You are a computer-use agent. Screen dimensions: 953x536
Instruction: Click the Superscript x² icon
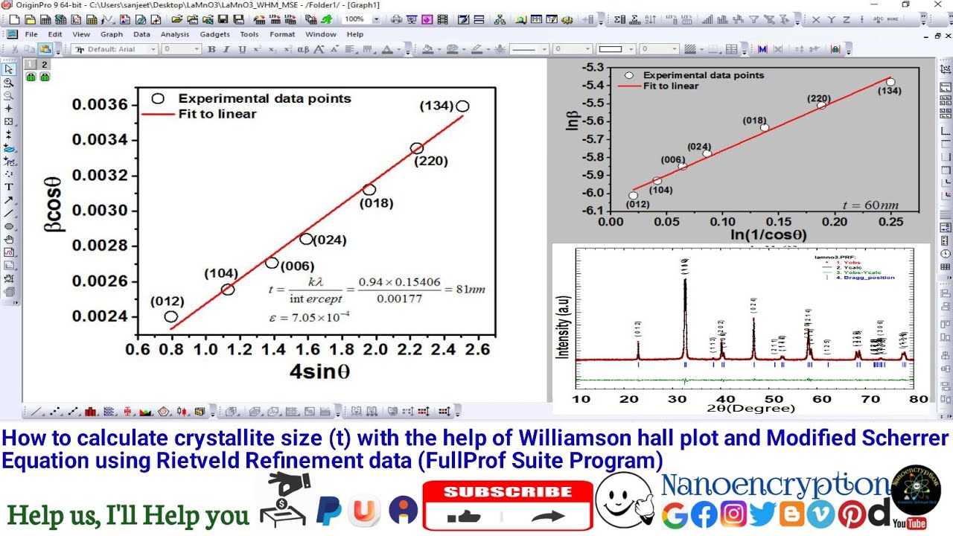click(x=258, y=49)
